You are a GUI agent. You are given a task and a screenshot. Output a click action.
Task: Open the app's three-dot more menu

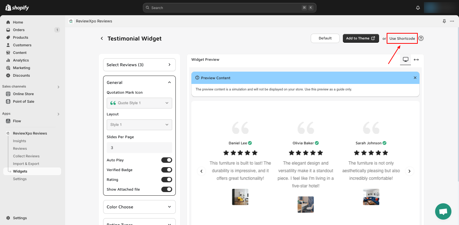(452, 21)
